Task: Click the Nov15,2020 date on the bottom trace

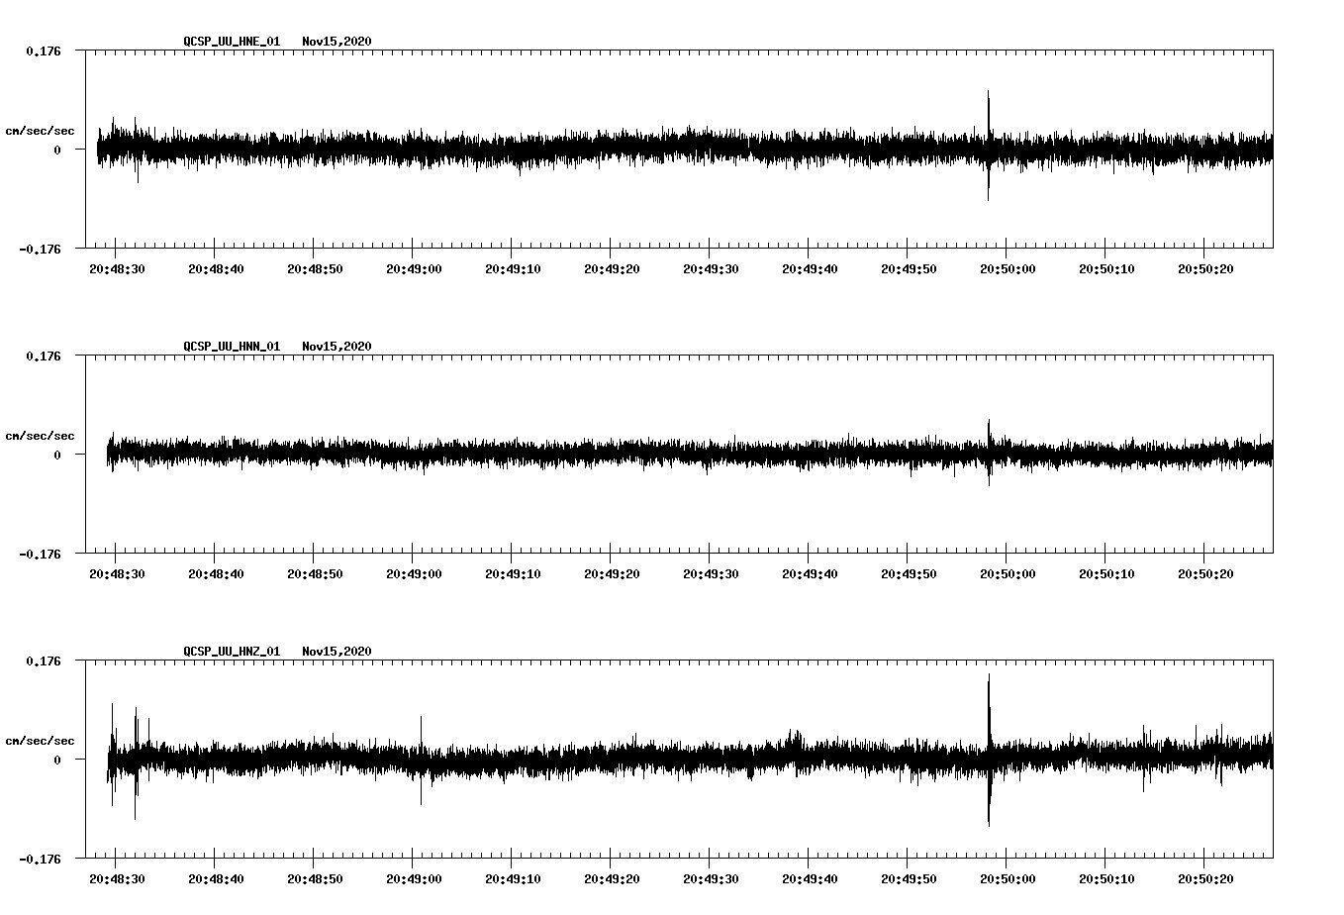Action: click(x=336, y=651)
